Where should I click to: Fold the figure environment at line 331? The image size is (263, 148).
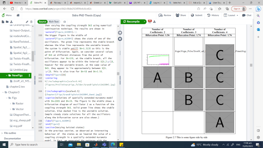[x=43, y=75]
